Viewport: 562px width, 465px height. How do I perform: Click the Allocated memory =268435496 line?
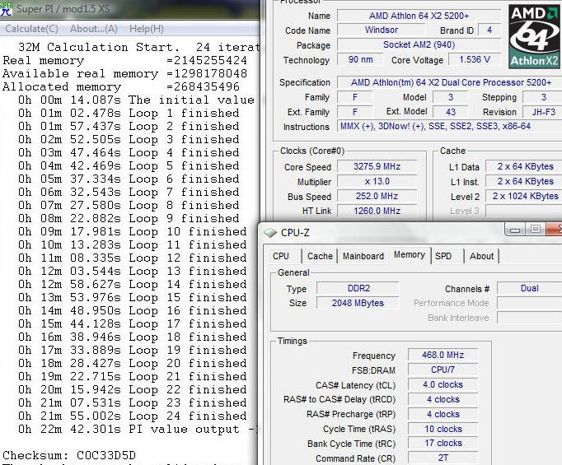coord(121,87)
